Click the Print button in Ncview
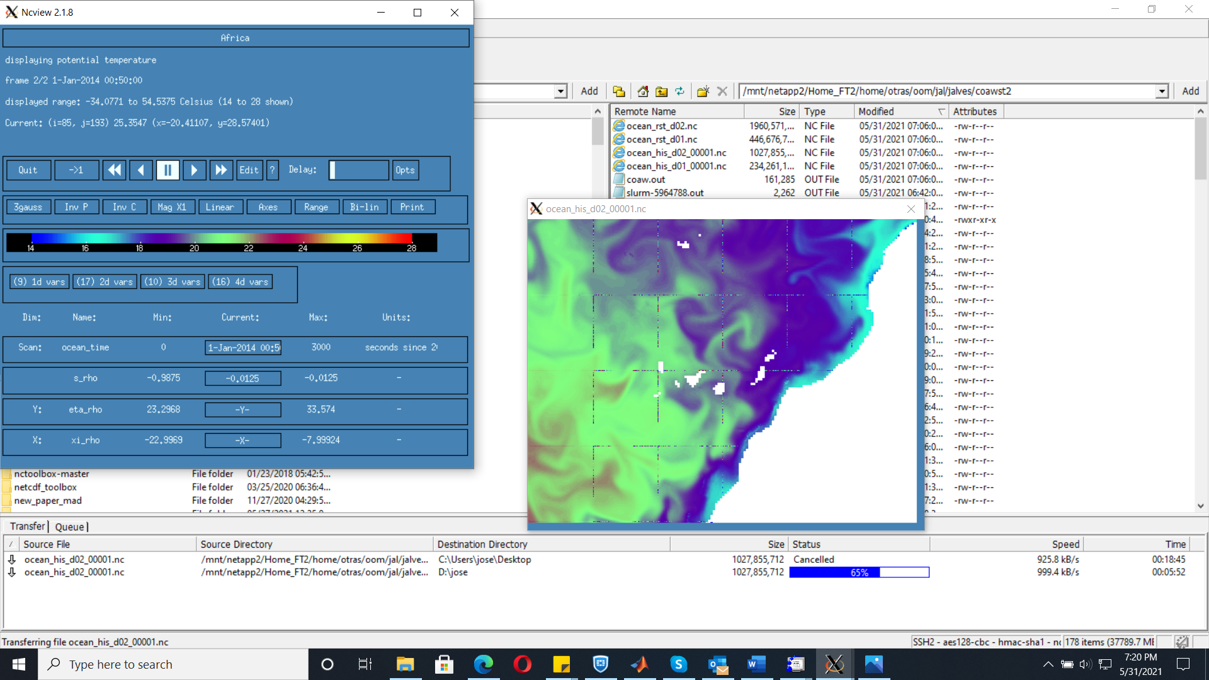1209x680 pixels. 412,207
